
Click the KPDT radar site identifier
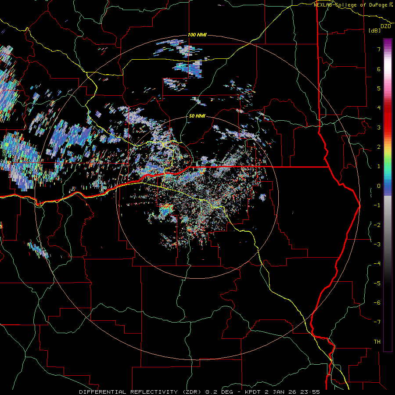tap(253, 392)
